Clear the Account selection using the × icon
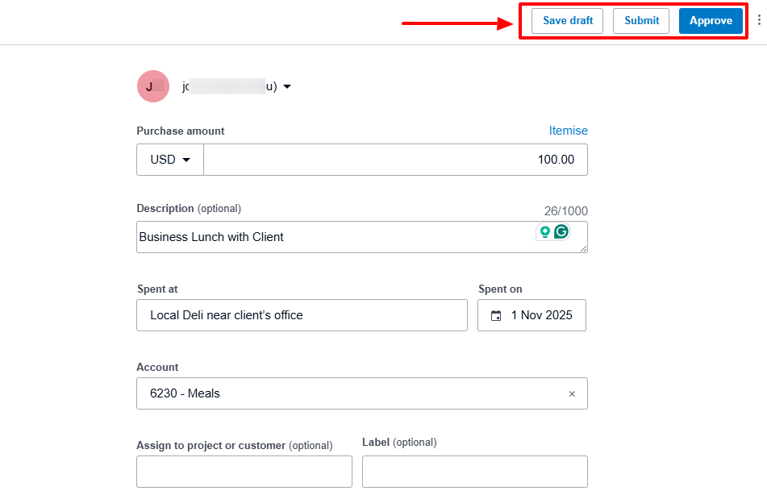This screenshot has width=767, height=495. (x=572, y=393)
